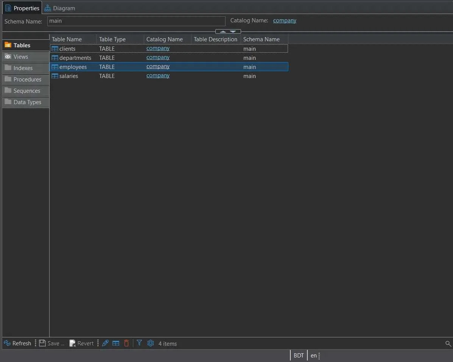Select the Tables section in sidebar
This screenshot has height=362, width=453.
(x=26, y=45)
